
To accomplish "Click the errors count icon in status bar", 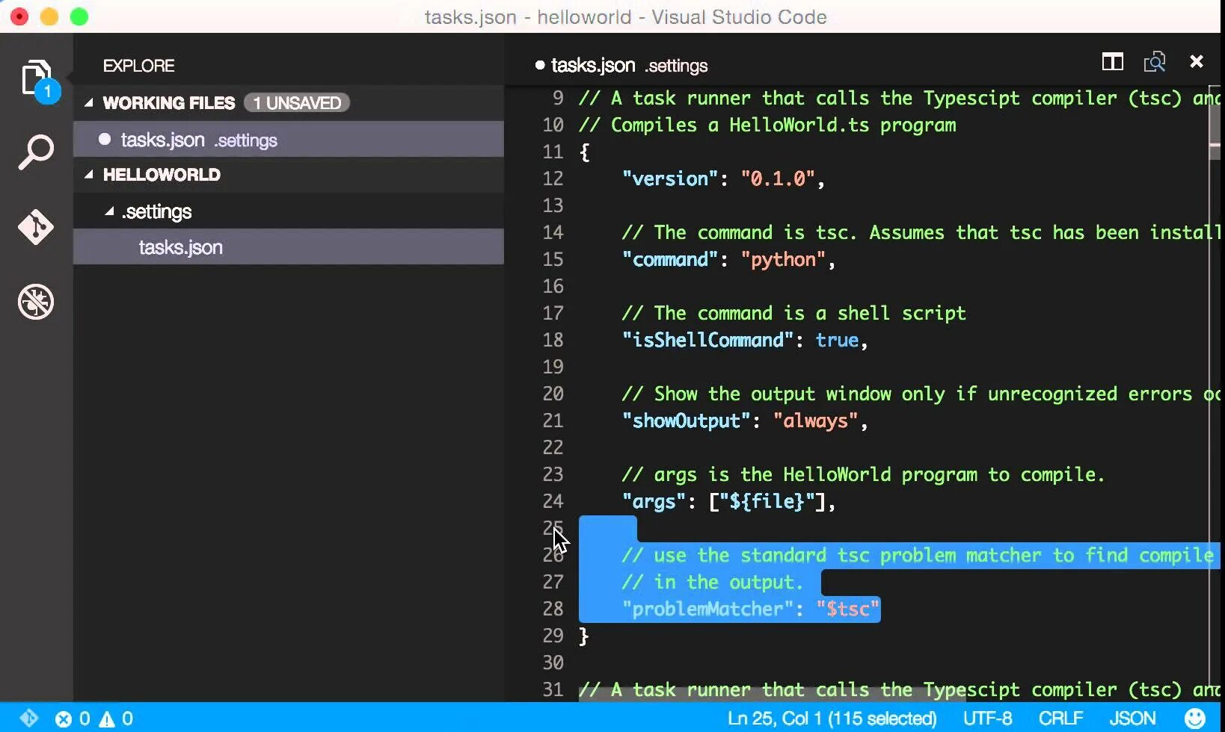I will (64, 719).
